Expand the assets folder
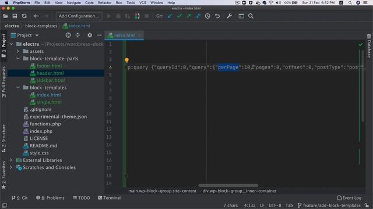Viewport: 373px width, 209px height. (18, 51)
